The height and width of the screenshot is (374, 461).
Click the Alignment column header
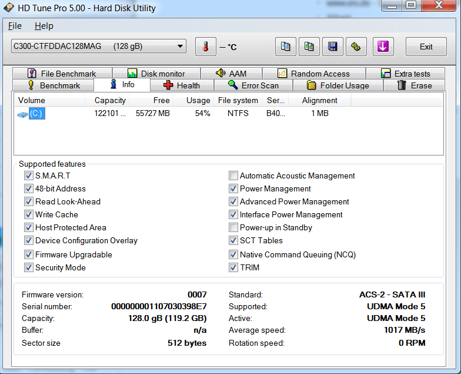pyautogui.click(x=320, y=100)
